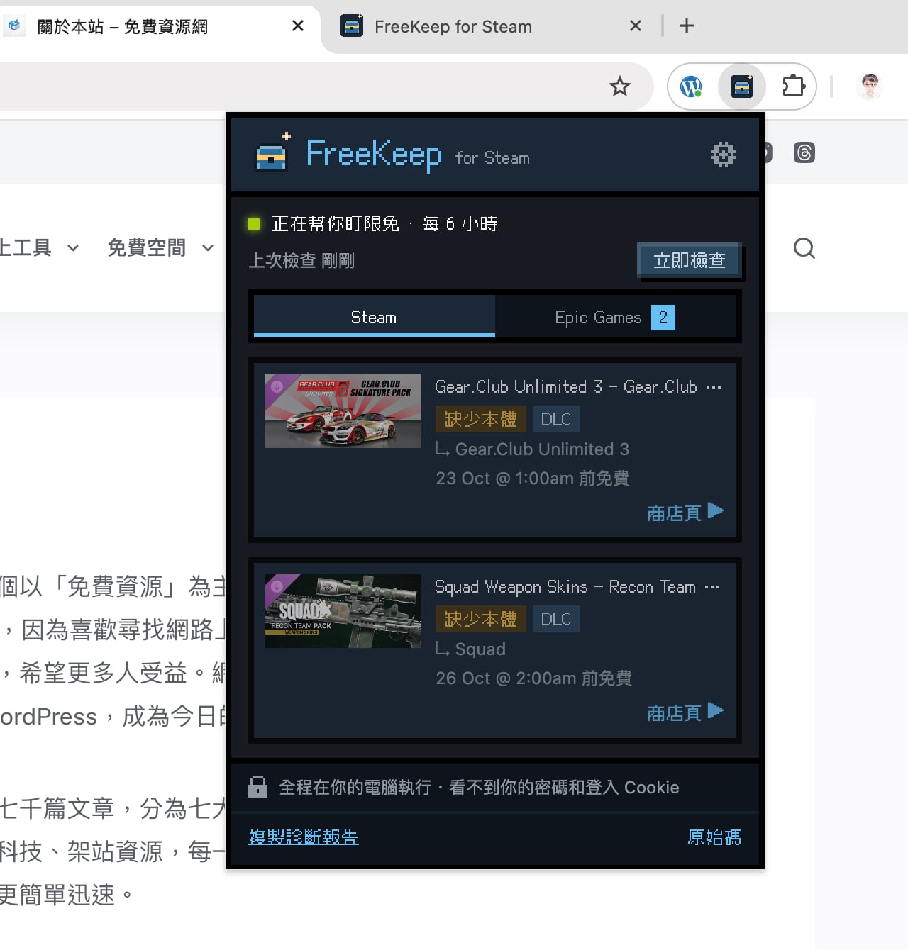Open store page link for Squad Weapon Skins
The height and width of the screenshot is (950, 908).
685,712
